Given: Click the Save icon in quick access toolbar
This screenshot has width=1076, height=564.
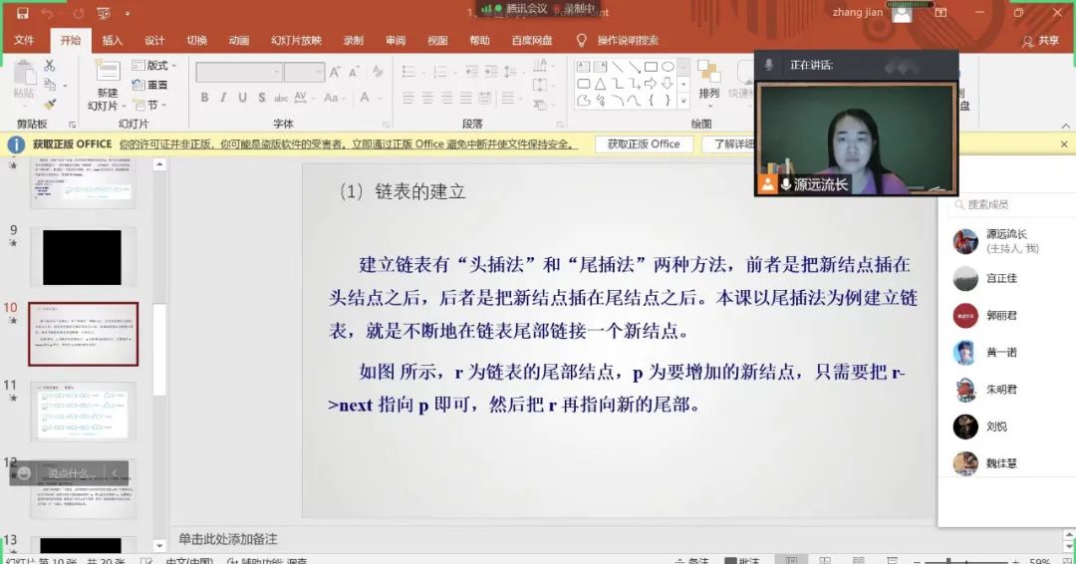Looking at the screenshot, I should tap(23, 13).
